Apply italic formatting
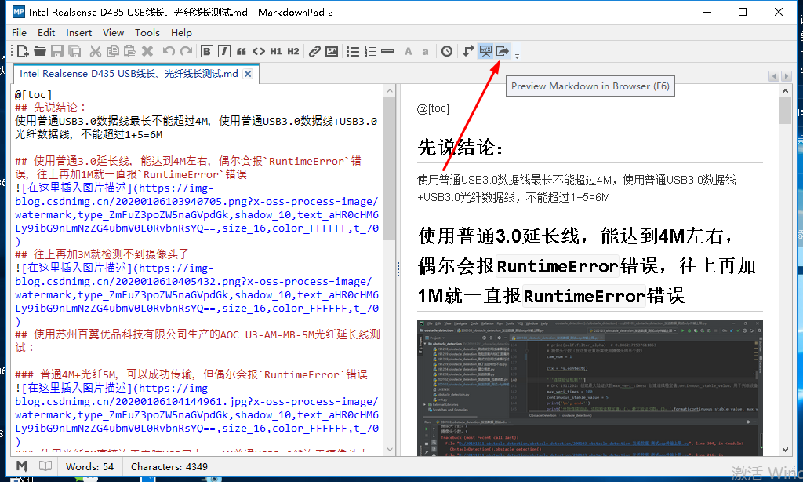This screenshot has width=803, height=482. point(223,51)
